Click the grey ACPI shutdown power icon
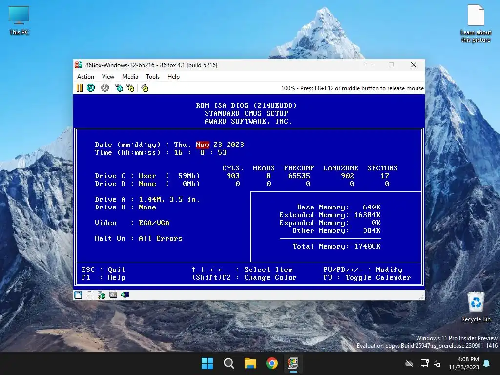The height and width of the screenshot is (375, 500). pos(105,88)
